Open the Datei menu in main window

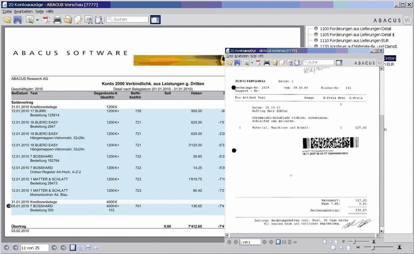7,11
